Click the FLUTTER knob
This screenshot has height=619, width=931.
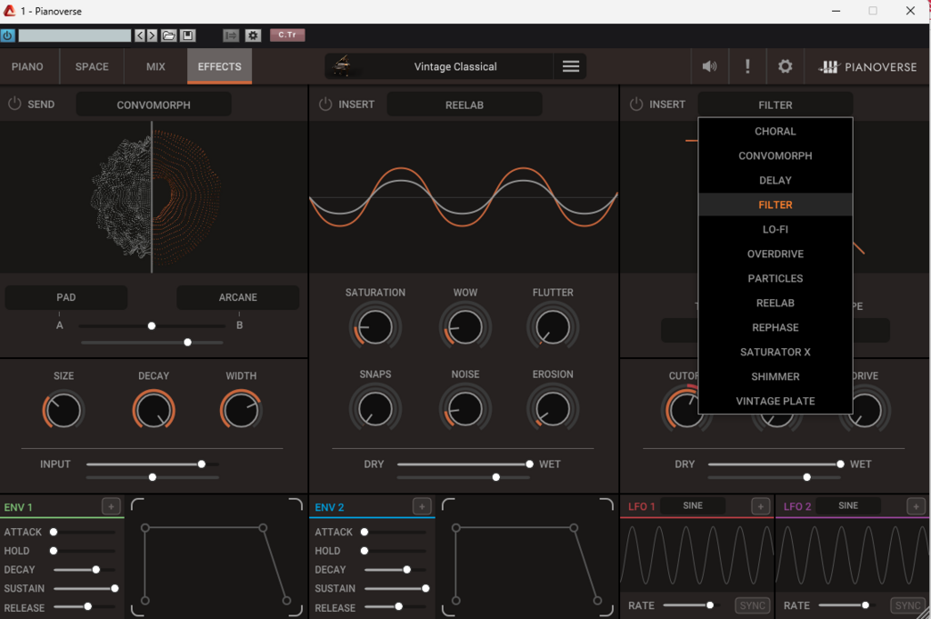(x=553, y=327)
